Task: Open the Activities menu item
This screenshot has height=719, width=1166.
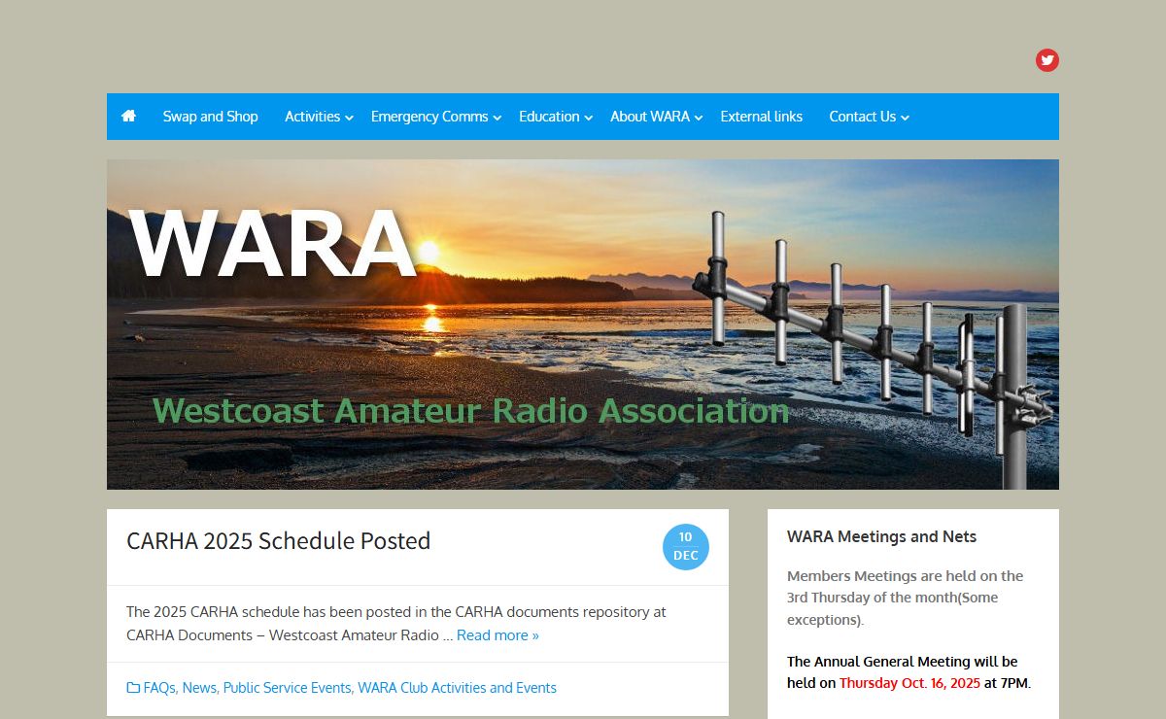Action: coord(312,117)
